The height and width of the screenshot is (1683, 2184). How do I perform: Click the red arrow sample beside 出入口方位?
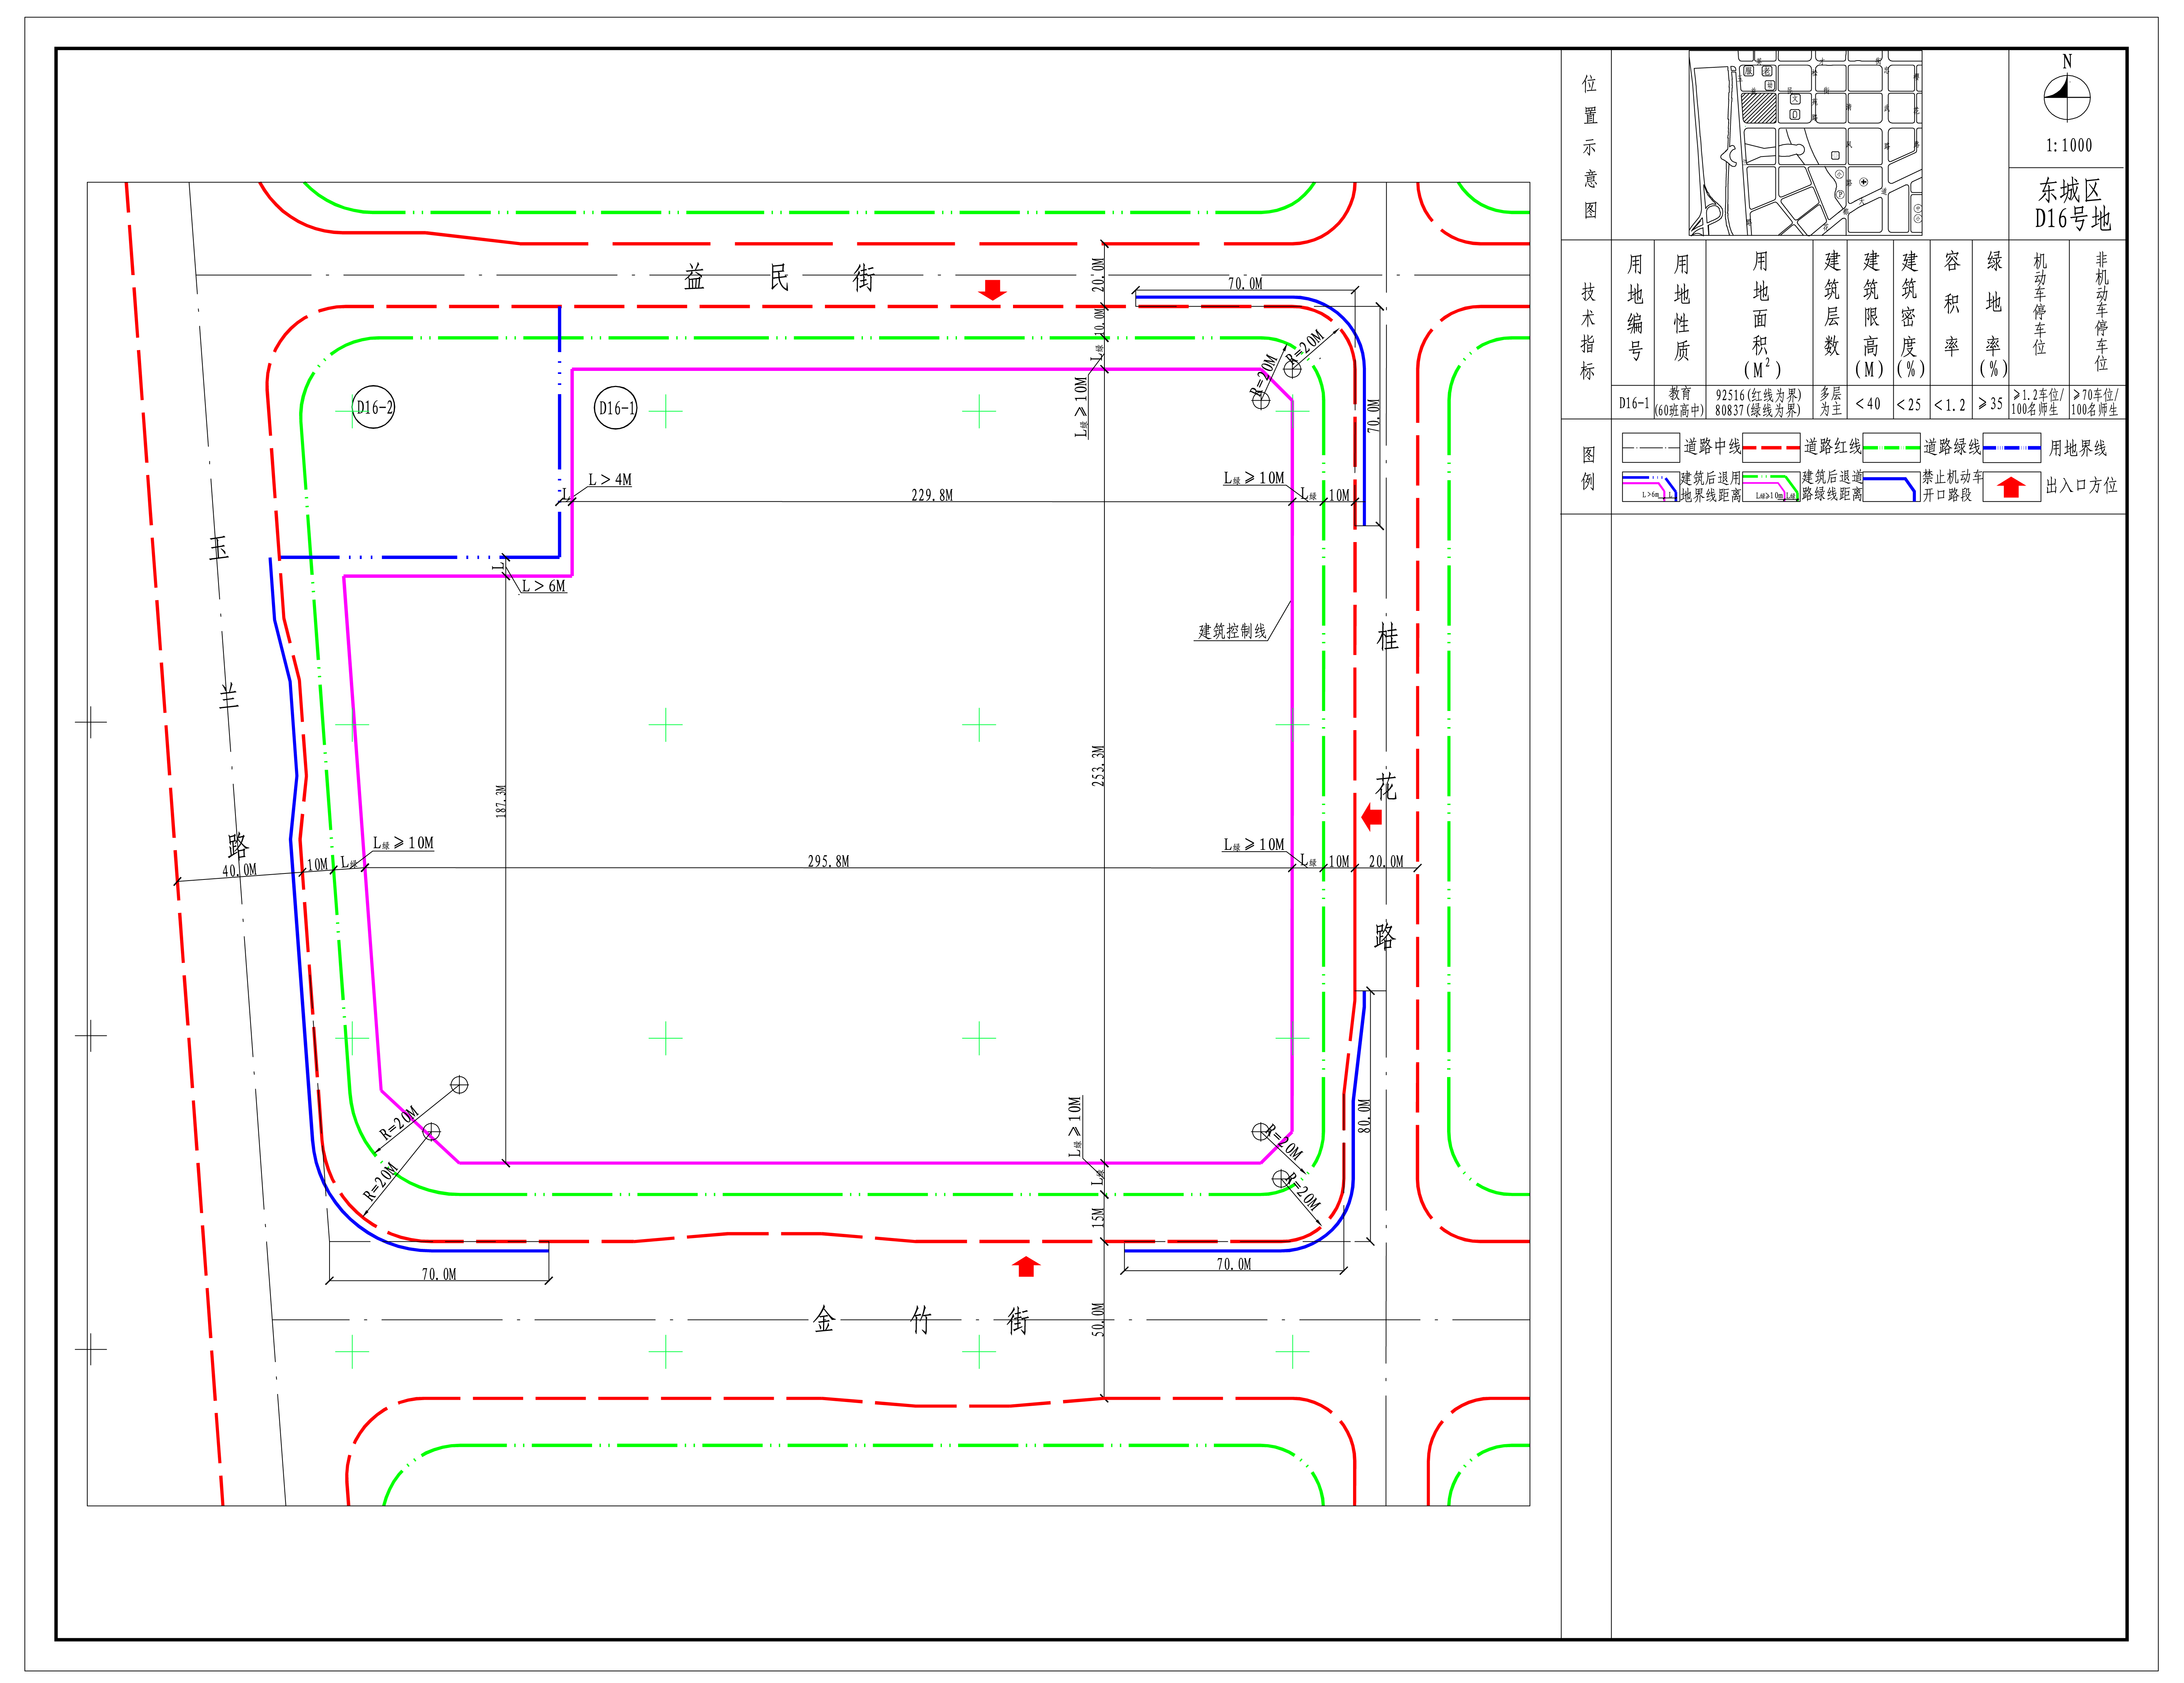2011,487
